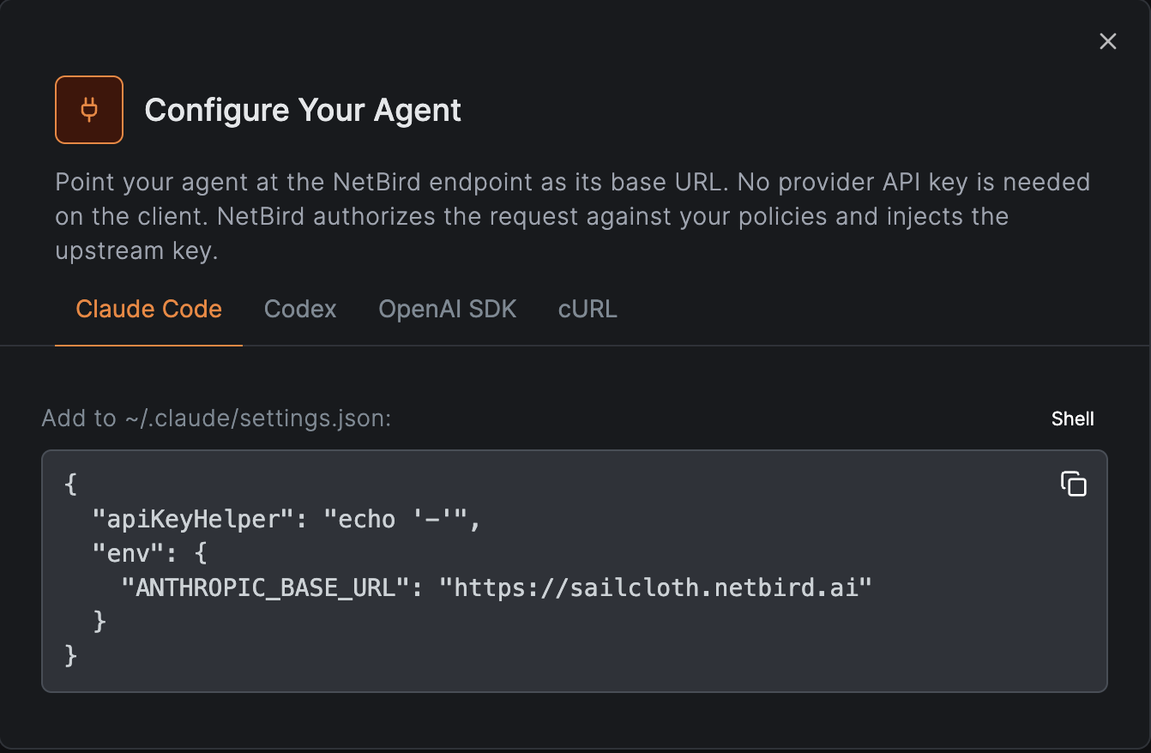
Task: Click the Shell button
Action: (x=1073, y=419)
